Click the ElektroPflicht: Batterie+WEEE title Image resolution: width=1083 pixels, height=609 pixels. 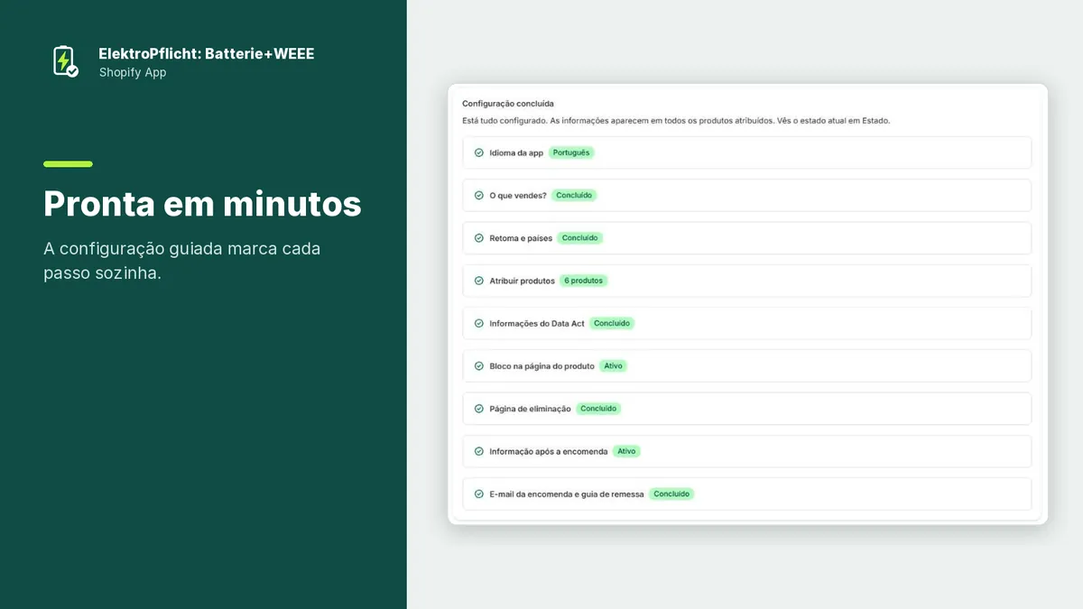coord(207,54)
